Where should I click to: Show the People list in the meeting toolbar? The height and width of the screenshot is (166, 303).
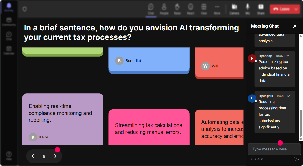tap(164, 9)
